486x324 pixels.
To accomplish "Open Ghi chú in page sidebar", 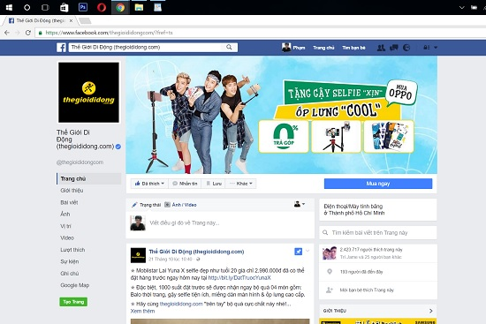I will point(70,273).
